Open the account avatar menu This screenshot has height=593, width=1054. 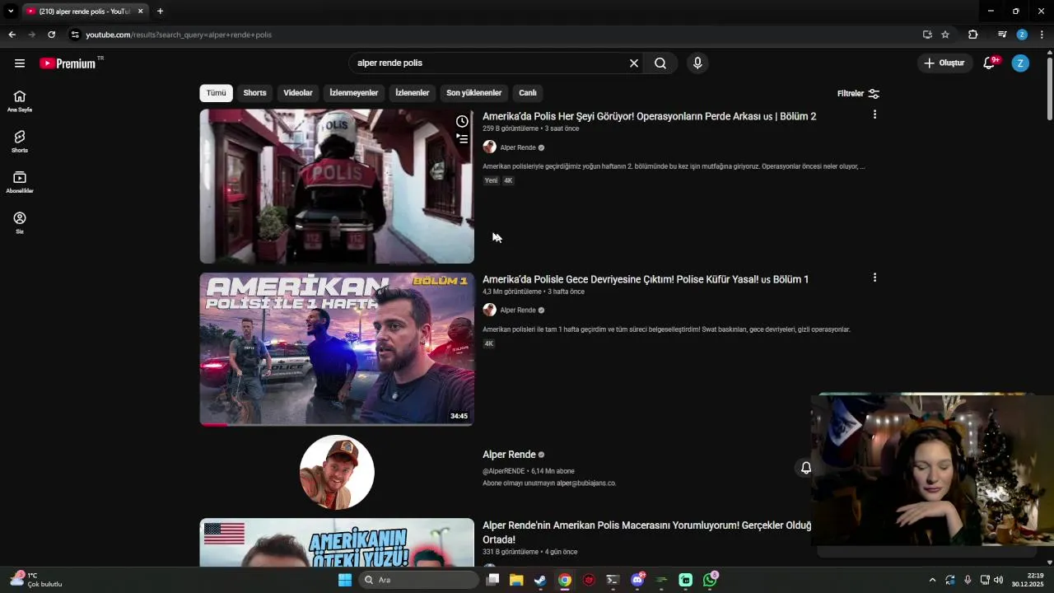pos(1020,63)
